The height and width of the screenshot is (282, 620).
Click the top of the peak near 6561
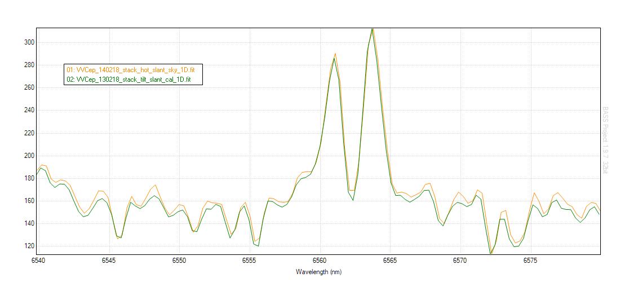click(x=335, y=55)
